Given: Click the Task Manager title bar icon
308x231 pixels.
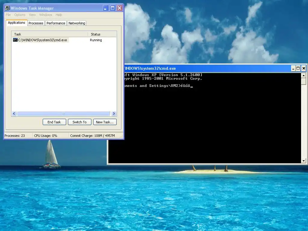Looking at the screenshot, I should [x=7, y=8].
